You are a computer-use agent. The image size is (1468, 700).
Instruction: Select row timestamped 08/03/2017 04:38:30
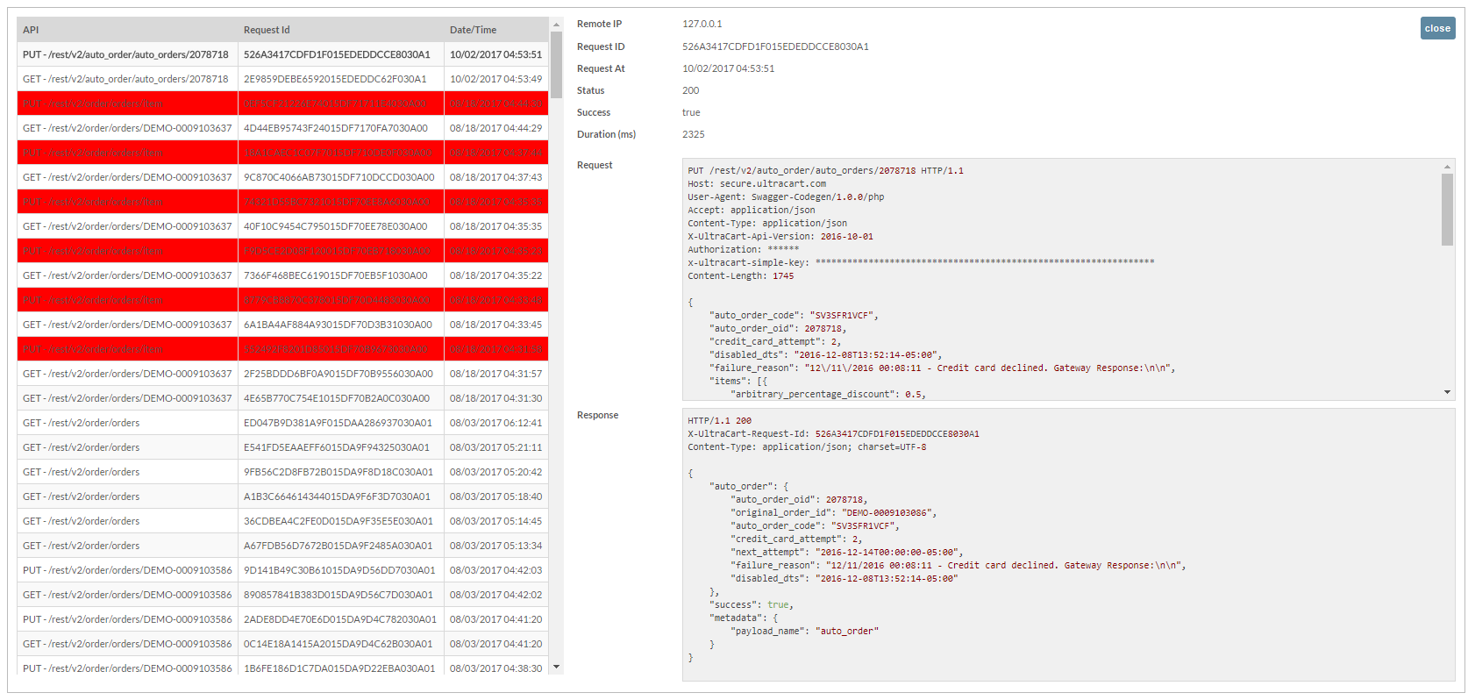[283, 668]
